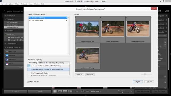
Task: Collapse the Publish Services panel
Action: (5, 47)
